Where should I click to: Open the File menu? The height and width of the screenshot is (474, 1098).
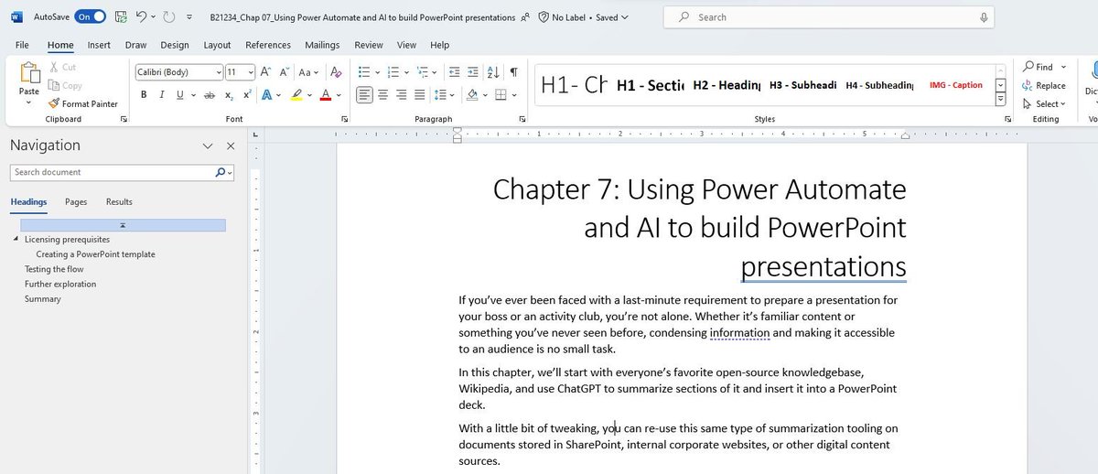tap(22, 45)
